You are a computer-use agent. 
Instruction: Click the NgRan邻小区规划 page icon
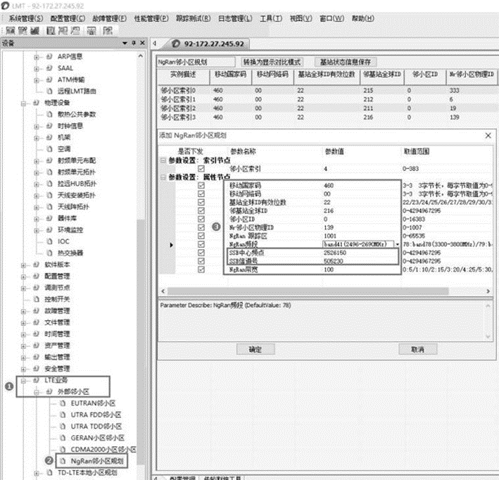pyautogui.click(x=63, y=461)
